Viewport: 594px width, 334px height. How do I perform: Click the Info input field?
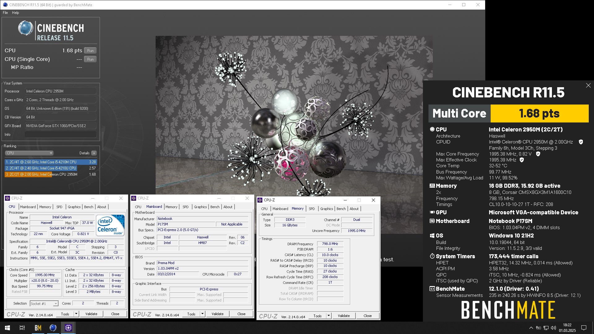point(61,135)
